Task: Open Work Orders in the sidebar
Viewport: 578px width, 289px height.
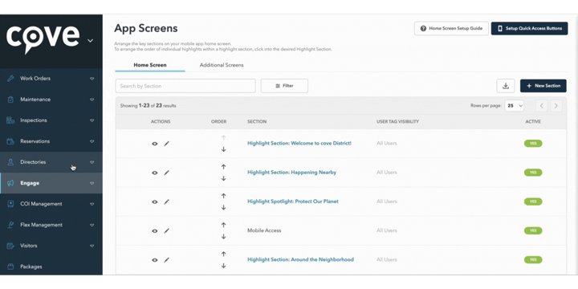Action: pyautogui.click(x=51, y=79)
